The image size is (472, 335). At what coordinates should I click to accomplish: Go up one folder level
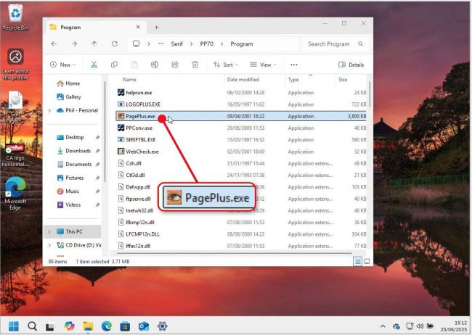pyautogui.click(x=94, y=44)
